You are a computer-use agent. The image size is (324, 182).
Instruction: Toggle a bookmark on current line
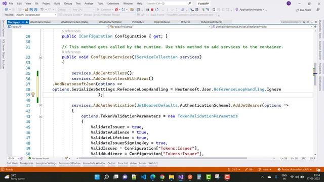(x=214, y=10)
